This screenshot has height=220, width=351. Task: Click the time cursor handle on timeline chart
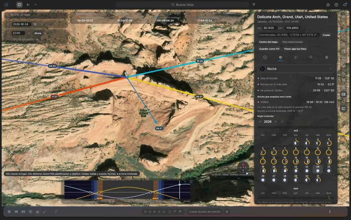click(179, 184)
